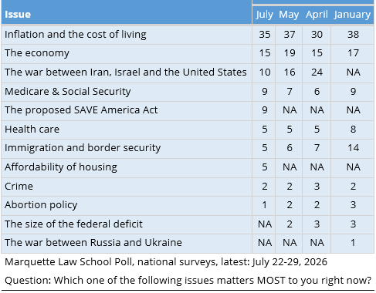Click the Russia and Ukraine war row
376x293 pixels.
(x=188, y=243)
